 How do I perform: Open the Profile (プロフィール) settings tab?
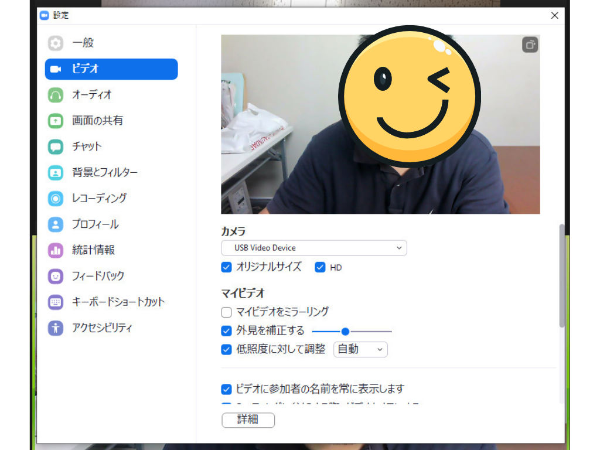tap(95, 224)
